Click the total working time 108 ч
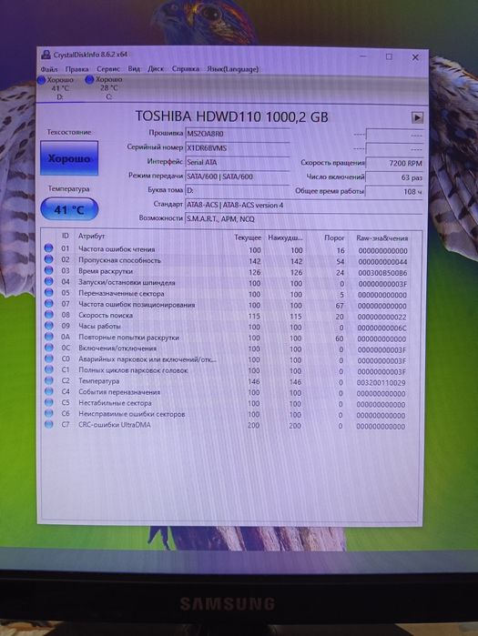 [394, 191]
